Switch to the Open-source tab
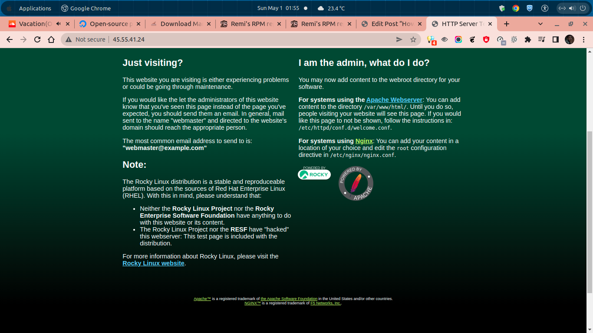 109,24
